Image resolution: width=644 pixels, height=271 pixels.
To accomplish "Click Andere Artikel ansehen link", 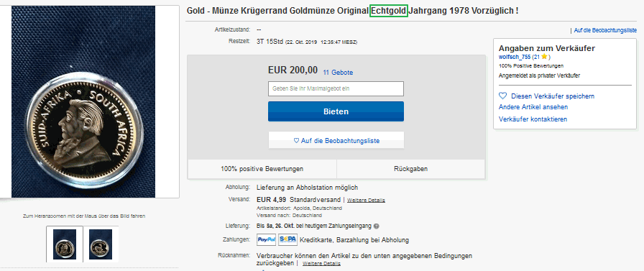I will tap(533, 107).
